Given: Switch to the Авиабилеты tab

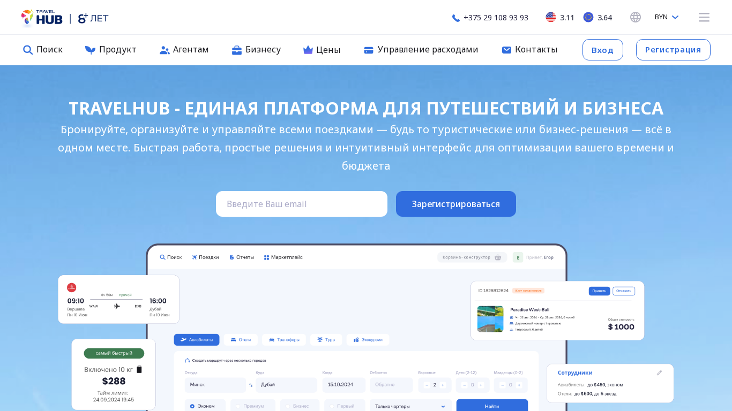Looking at the screenshot, I should 197,340.
